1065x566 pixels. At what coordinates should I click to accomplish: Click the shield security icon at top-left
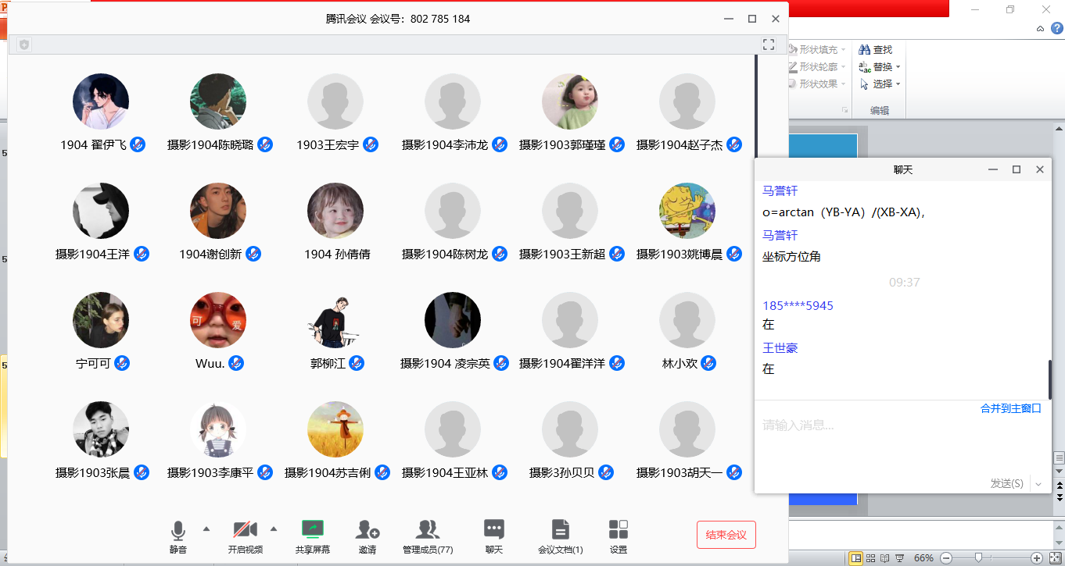tap(24, 44)
